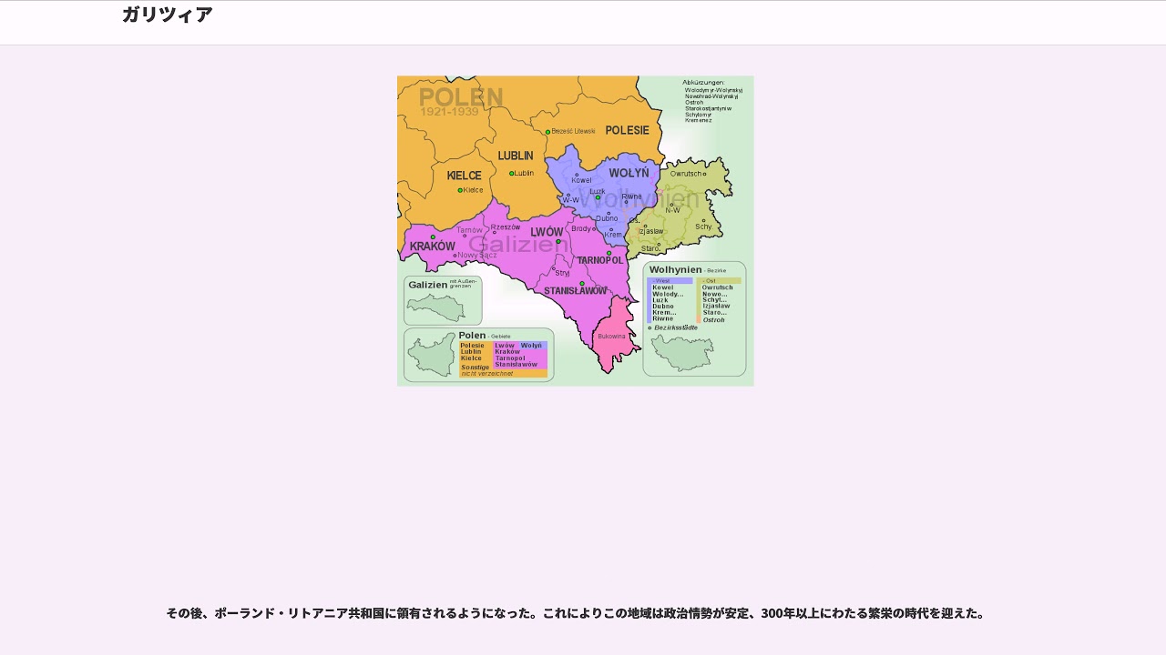This screenshot has height=655, width=1166.
Task: Click the Stryj town label on map
Action: click(x=562, y=273)
